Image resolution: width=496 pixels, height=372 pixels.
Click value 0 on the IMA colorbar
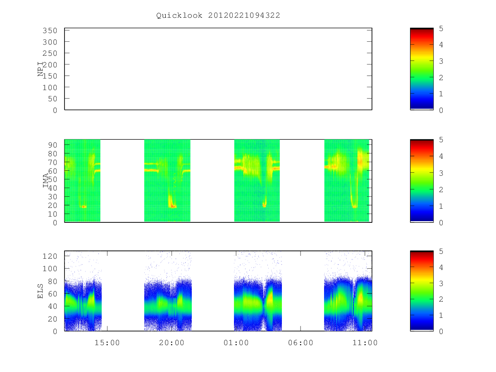coord(441,223)
